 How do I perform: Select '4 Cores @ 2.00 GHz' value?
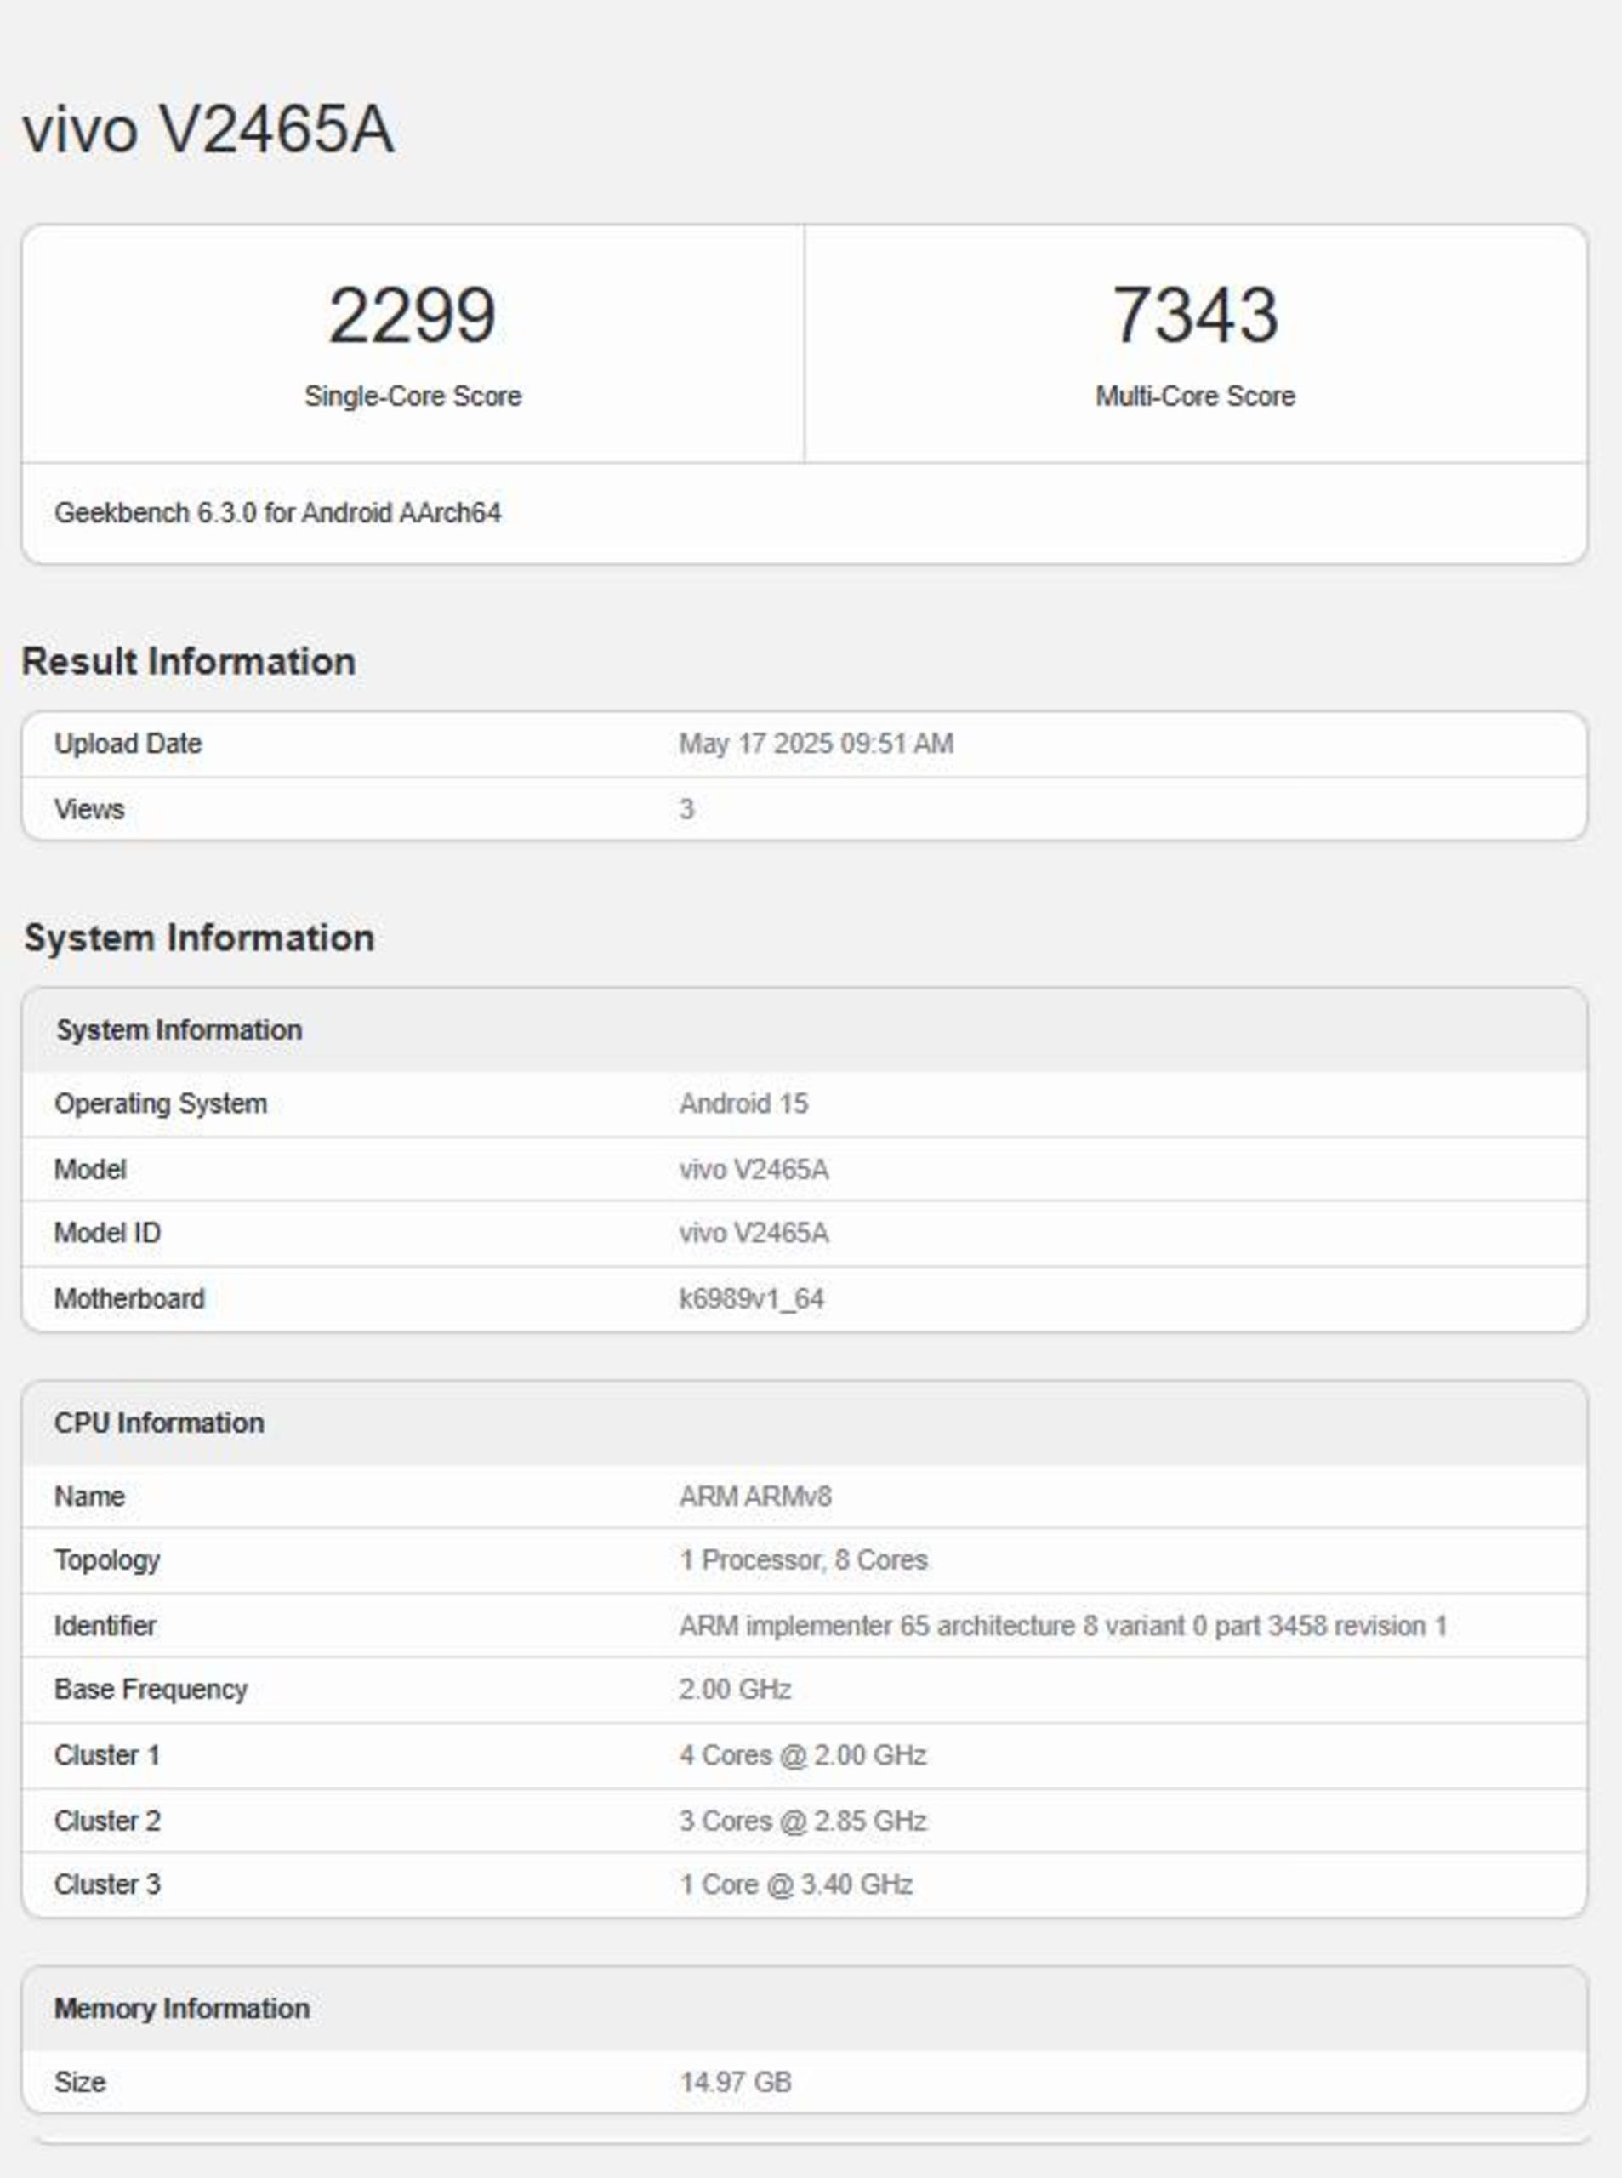802,1755
